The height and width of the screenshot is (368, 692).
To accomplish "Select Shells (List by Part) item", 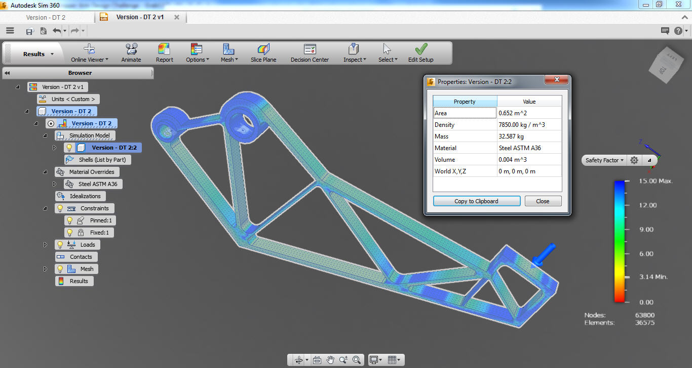I will [x=98, y=160].
